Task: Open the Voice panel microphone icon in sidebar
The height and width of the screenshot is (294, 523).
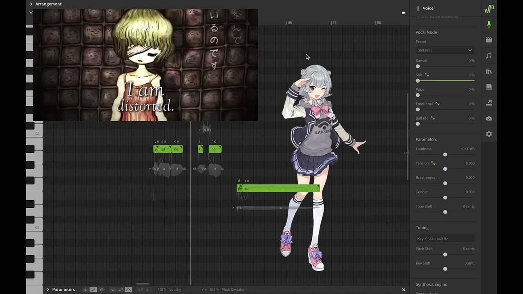Action: point(489,24)
